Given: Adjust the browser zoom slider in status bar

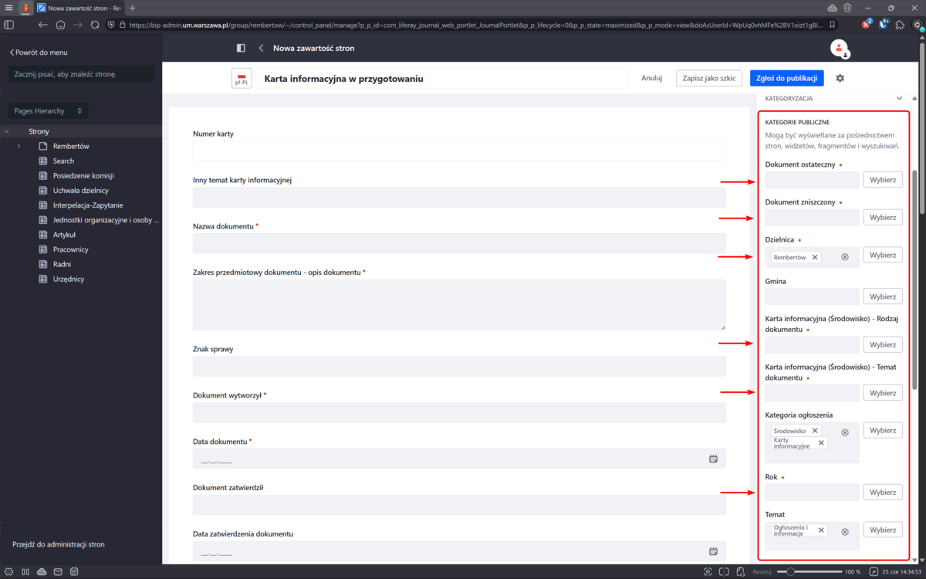Looking at the screenshot, I should click(x=790, y=571).
